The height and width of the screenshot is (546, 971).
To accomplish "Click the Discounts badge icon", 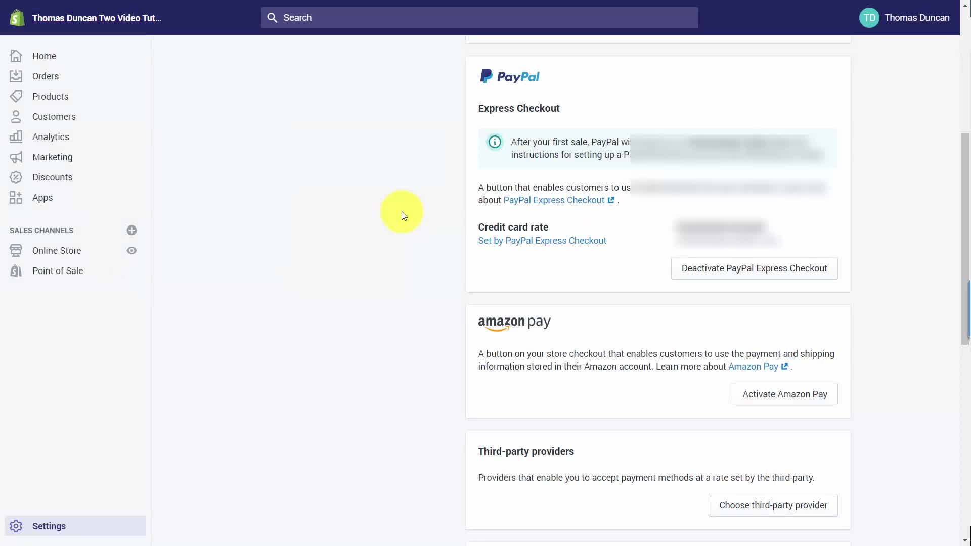I will tap(16, 177).
